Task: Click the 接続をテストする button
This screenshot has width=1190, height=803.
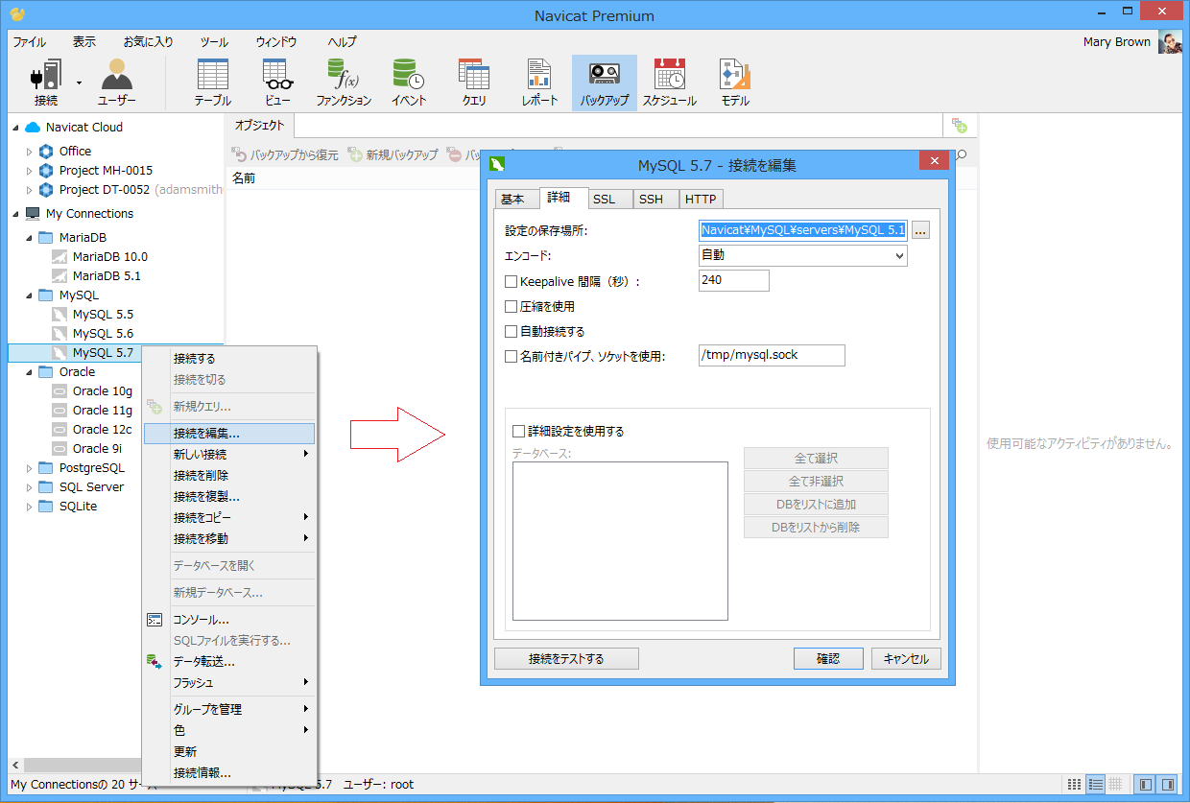Action: pos(566,659)
